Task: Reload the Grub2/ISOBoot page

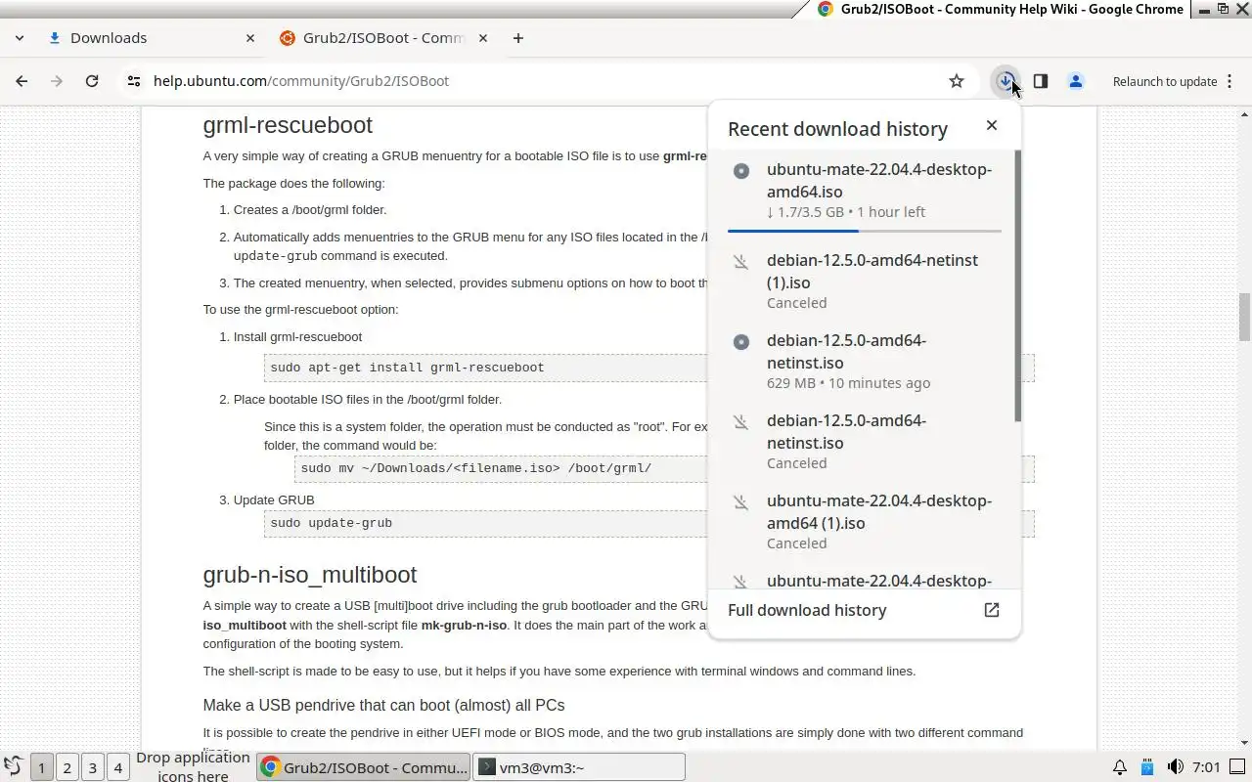Action: 92,81
